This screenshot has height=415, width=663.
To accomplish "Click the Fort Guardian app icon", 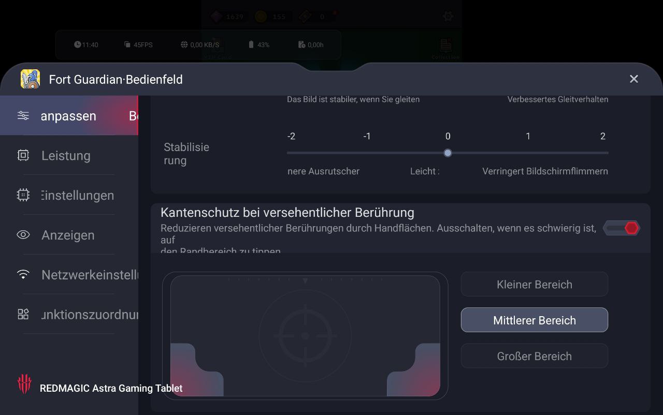I will click(30, 79).
